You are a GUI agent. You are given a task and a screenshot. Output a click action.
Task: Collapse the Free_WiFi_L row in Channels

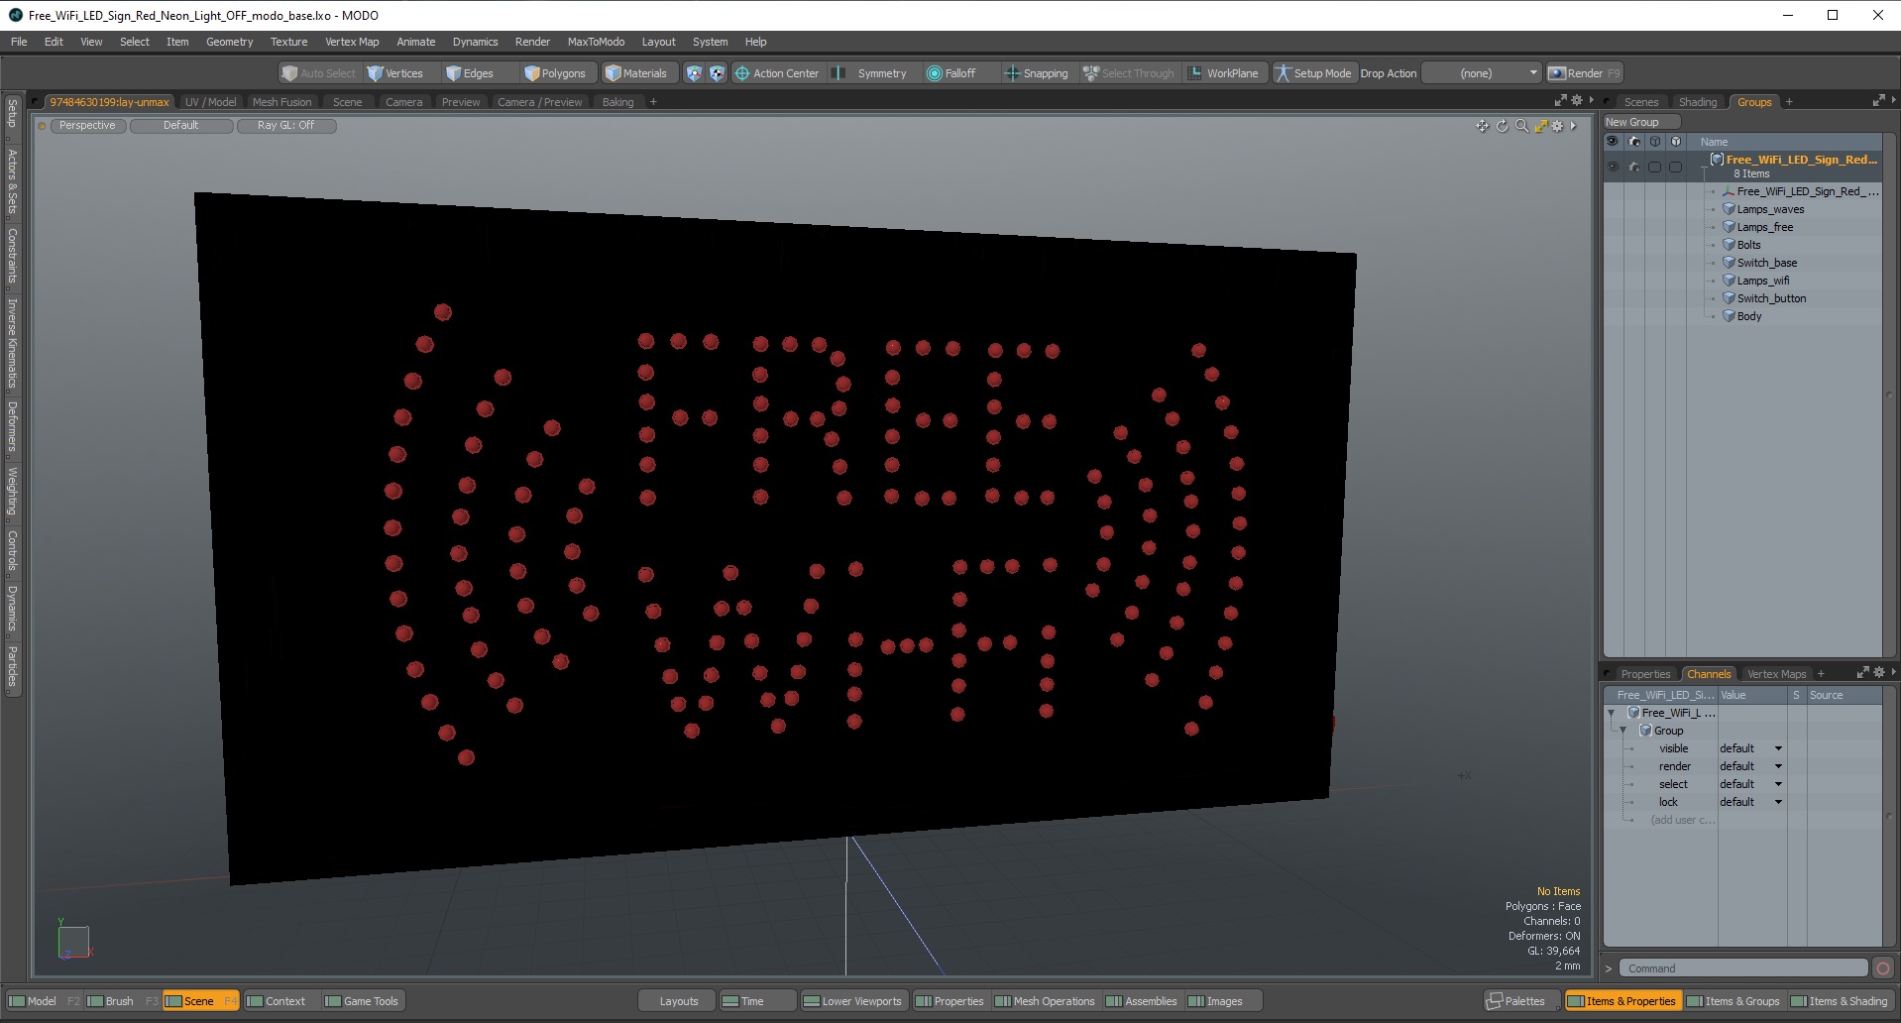coord(1611,713)
